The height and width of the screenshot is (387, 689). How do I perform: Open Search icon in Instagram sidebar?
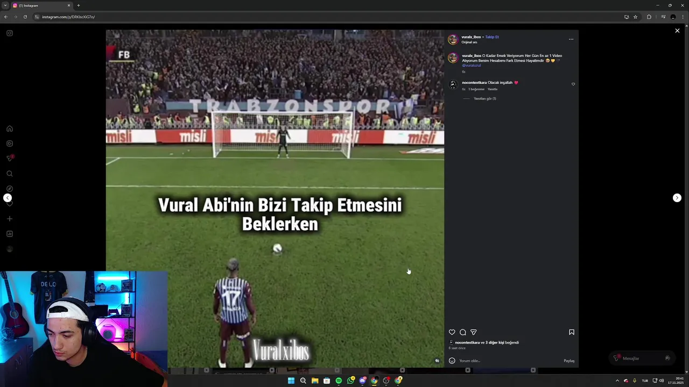click(10, 174)
